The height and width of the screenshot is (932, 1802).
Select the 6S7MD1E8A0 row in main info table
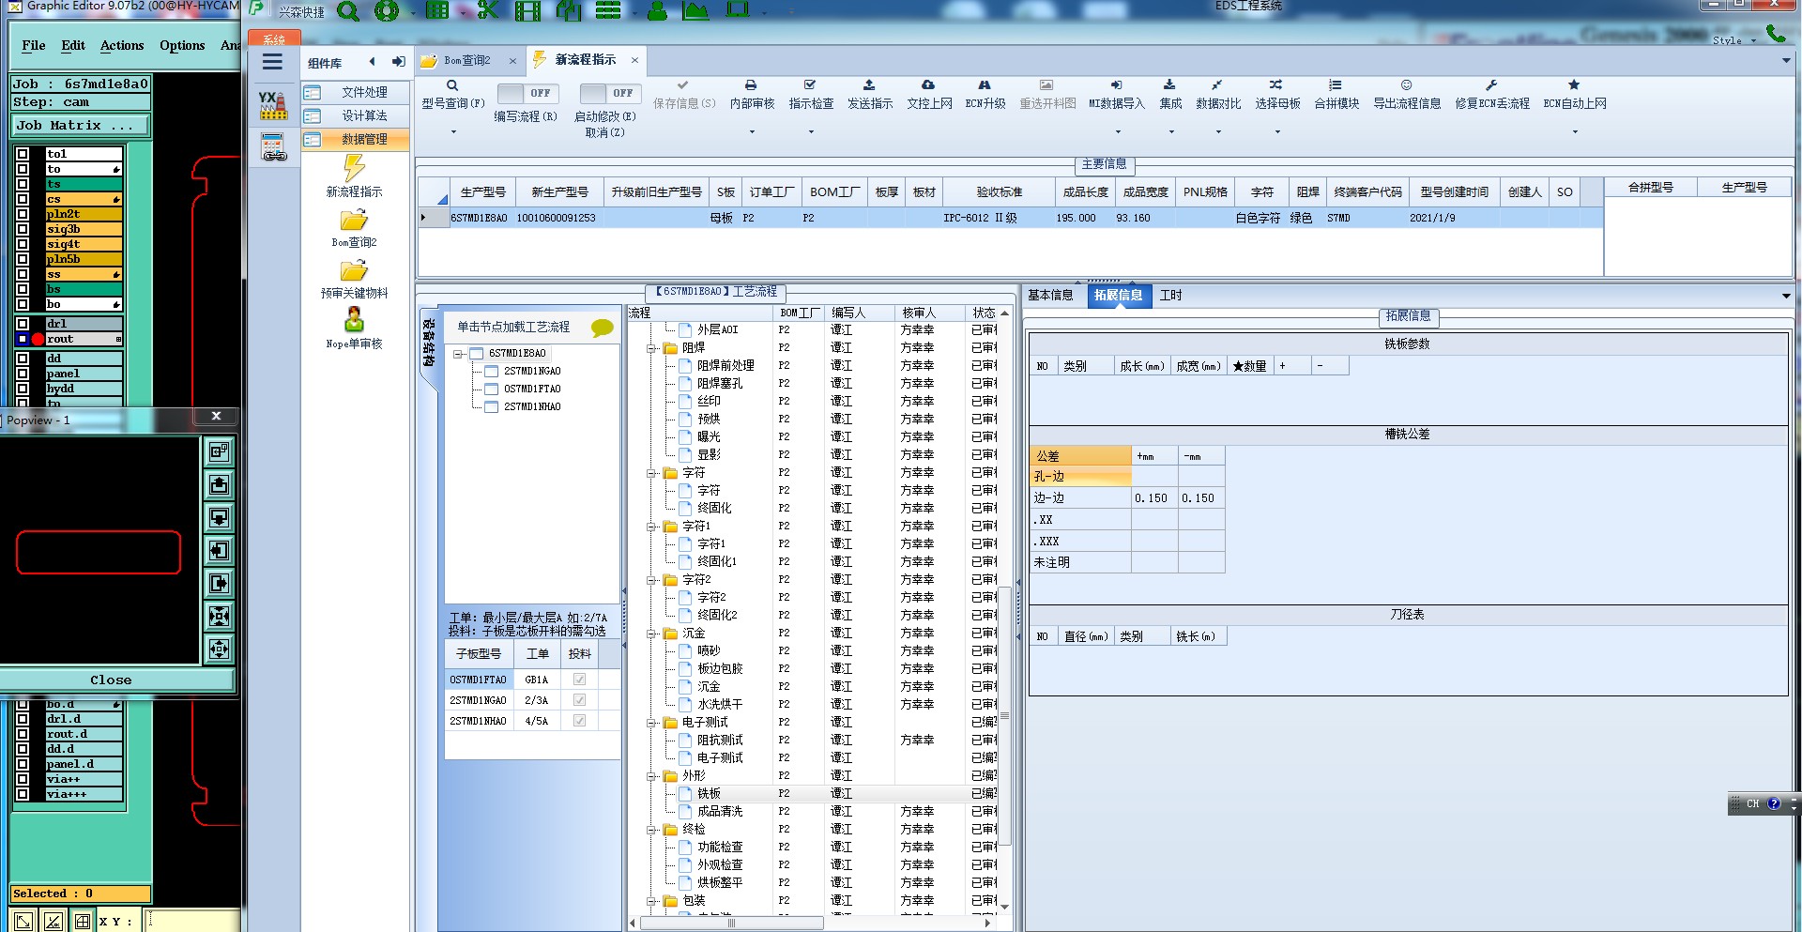pos(1010,218)
